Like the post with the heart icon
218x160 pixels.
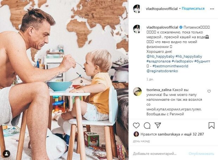tap(136, 125)
